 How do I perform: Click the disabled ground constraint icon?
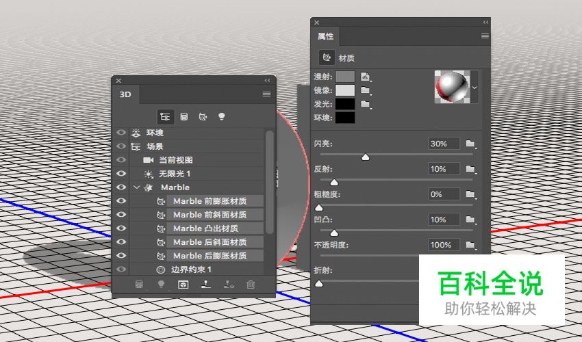[x=229, y=285]
